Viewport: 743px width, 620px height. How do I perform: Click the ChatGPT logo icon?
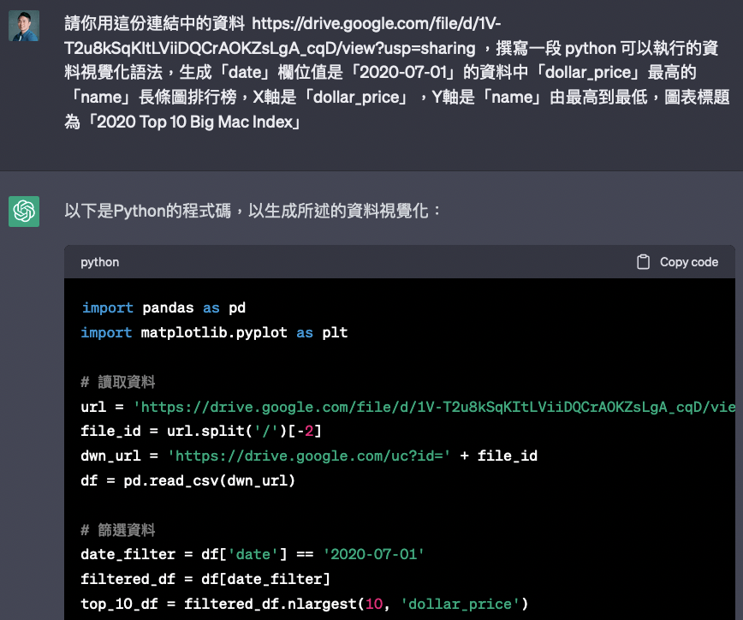click(x=24, y=212)
